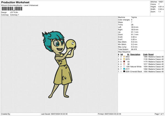This screenshot has width=165, height=116.
Task: Click the teal swatch for code 1094
Action: click(124, 69)
